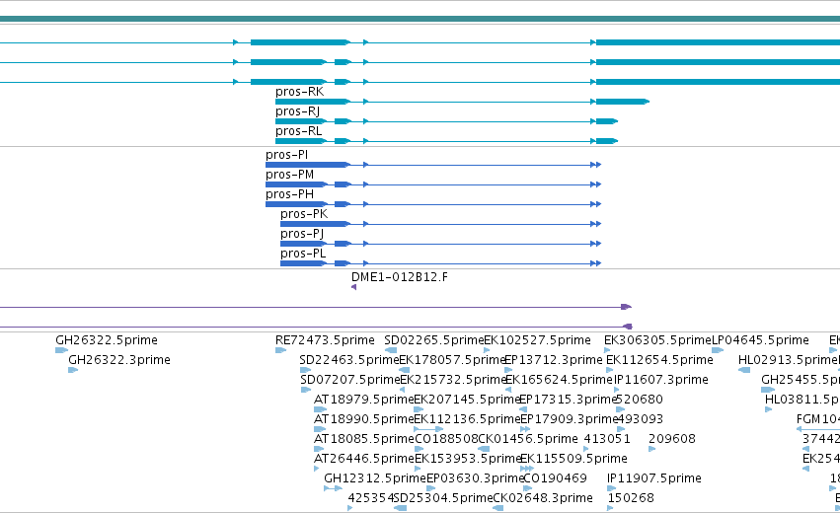840x513 pixels.
Task: Select the RE72473.5prime EST label
Action: coord(325,340)
